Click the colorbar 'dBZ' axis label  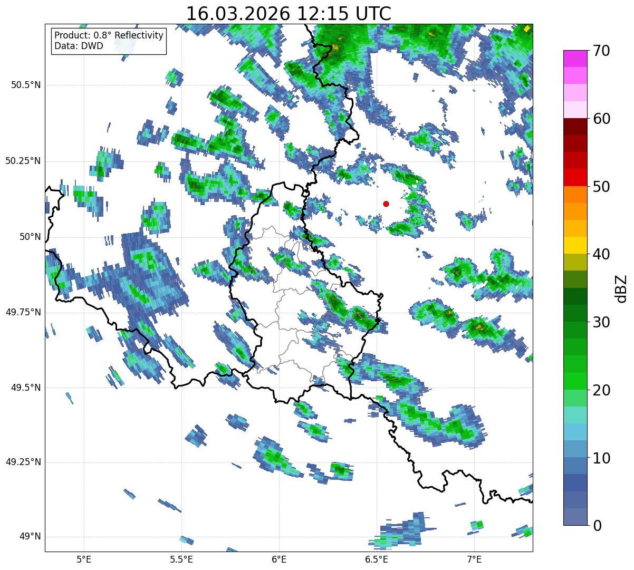621,288
